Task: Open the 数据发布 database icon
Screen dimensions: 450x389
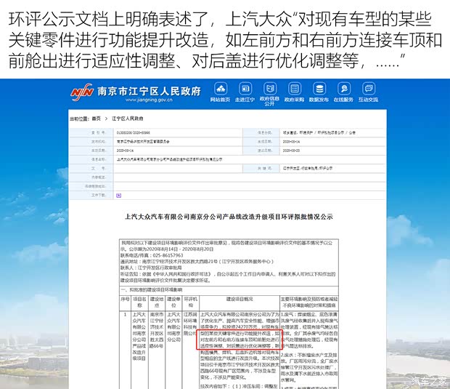Action: (319, 89)
